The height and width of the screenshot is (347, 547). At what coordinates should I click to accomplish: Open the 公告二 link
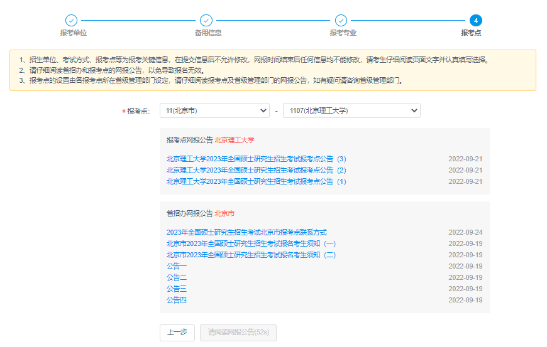pos(177,277)
